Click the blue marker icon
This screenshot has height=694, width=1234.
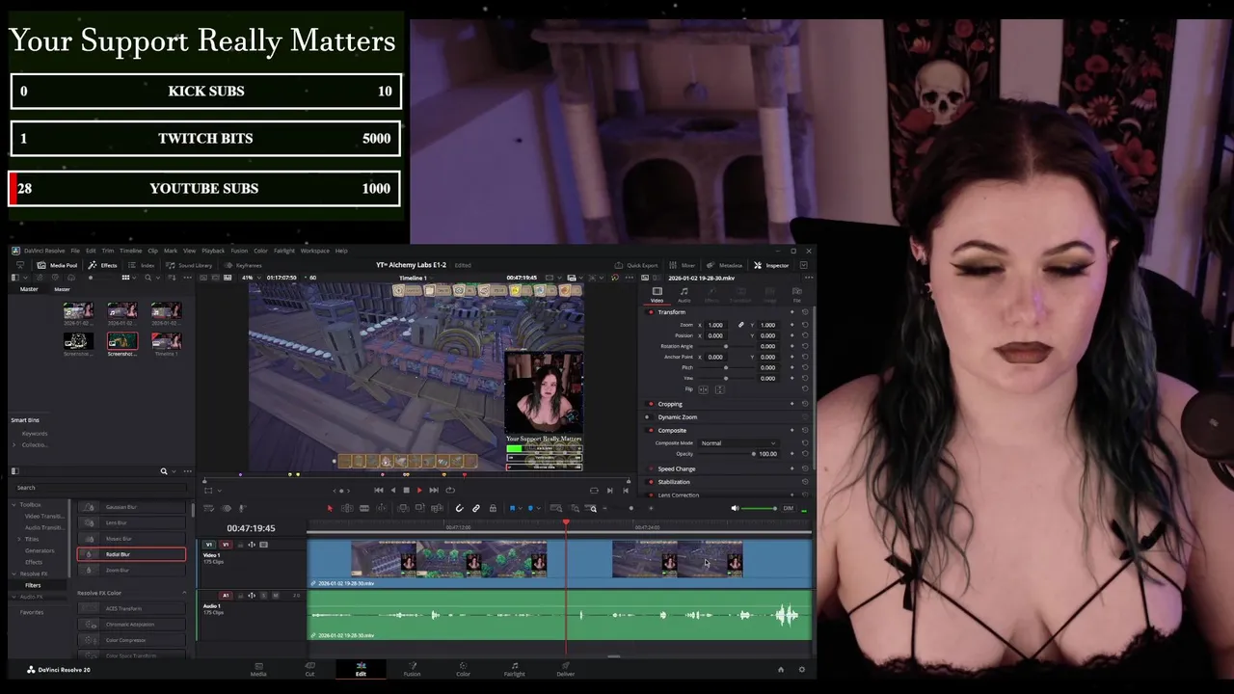click(530, 508)
